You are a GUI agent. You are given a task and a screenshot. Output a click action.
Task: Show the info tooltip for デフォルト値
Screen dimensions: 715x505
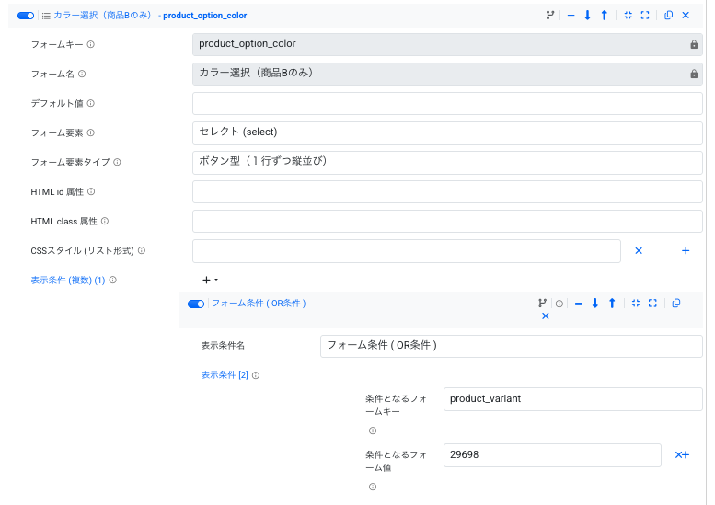tap(91, 103)
